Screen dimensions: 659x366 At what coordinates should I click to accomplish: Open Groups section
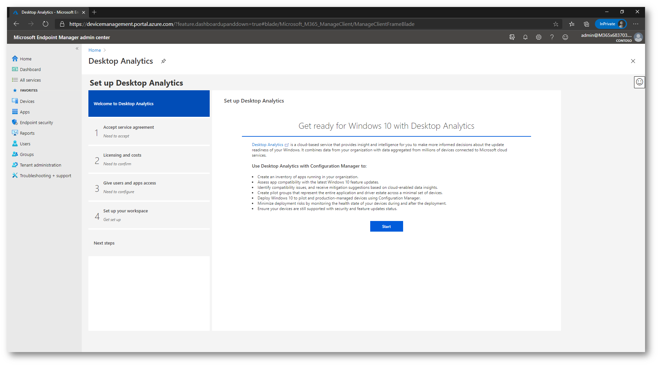pyautogui.click(x=27, y=154)
